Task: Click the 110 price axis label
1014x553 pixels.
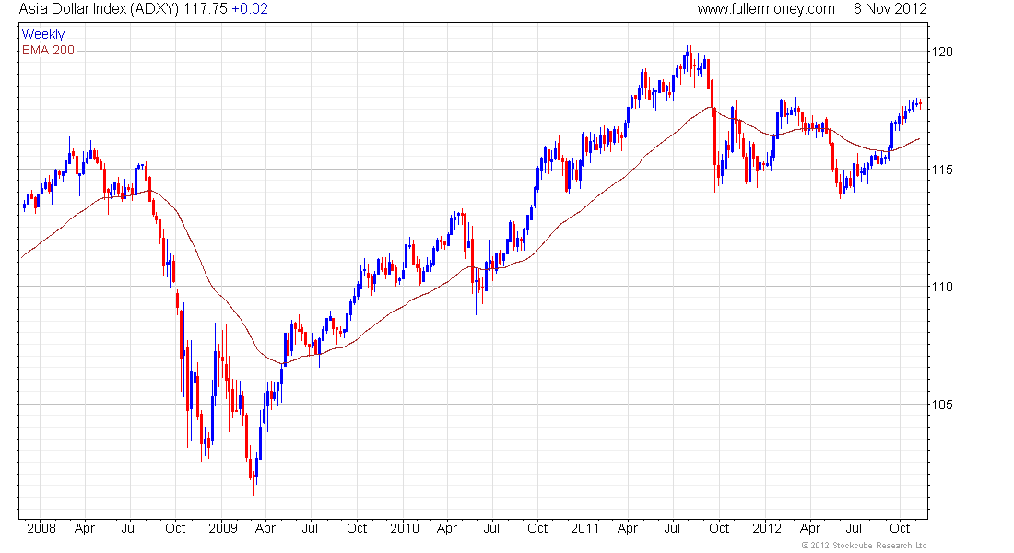Action: (941, 287)
